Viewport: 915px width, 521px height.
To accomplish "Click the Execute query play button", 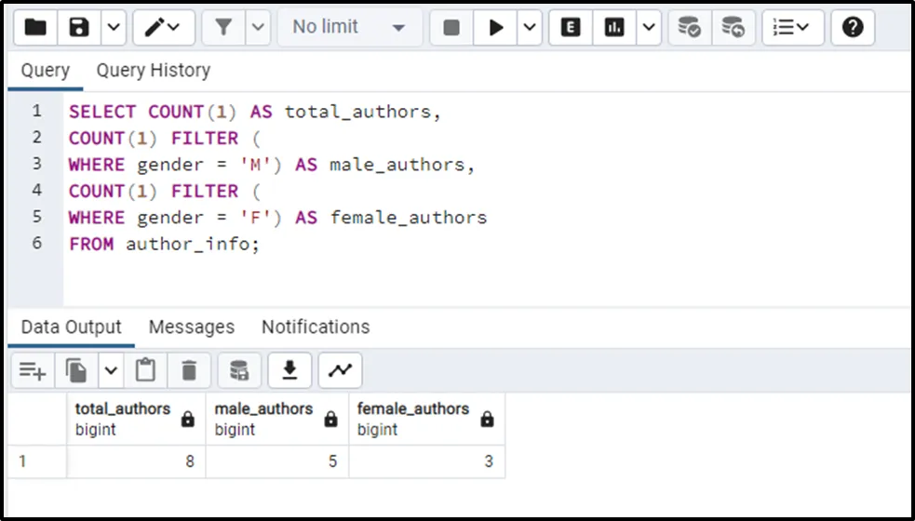I will tap(495, 28).
